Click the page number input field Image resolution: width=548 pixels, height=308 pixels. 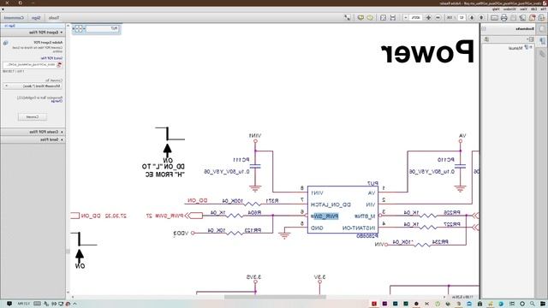462,17
